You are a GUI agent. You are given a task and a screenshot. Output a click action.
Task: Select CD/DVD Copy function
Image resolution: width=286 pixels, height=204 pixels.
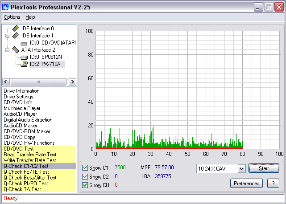click(19, 137)
